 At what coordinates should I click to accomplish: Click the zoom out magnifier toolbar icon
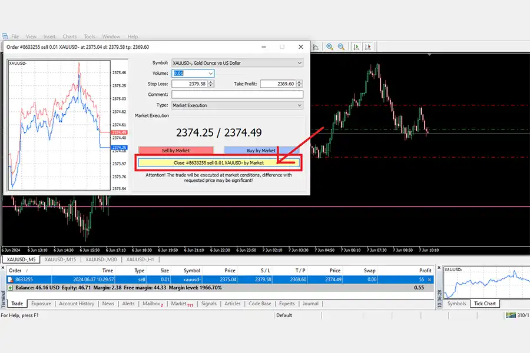point(342,47)
